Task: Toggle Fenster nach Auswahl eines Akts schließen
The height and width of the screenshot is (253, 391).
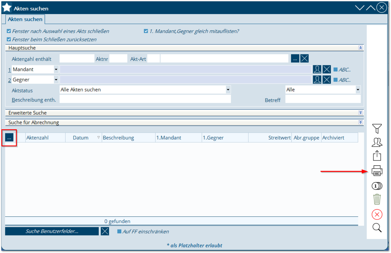Action: point(9,31)
